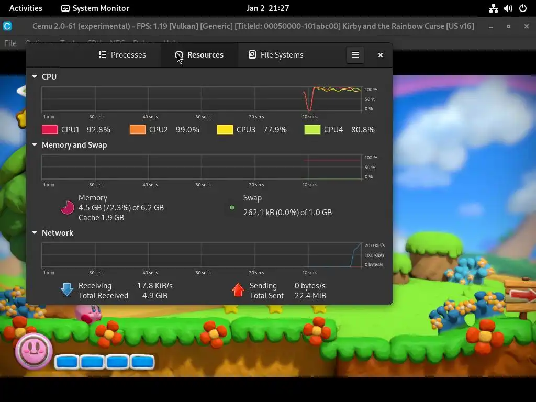Click the Cache 1.9 GB text

coord(101,217)
